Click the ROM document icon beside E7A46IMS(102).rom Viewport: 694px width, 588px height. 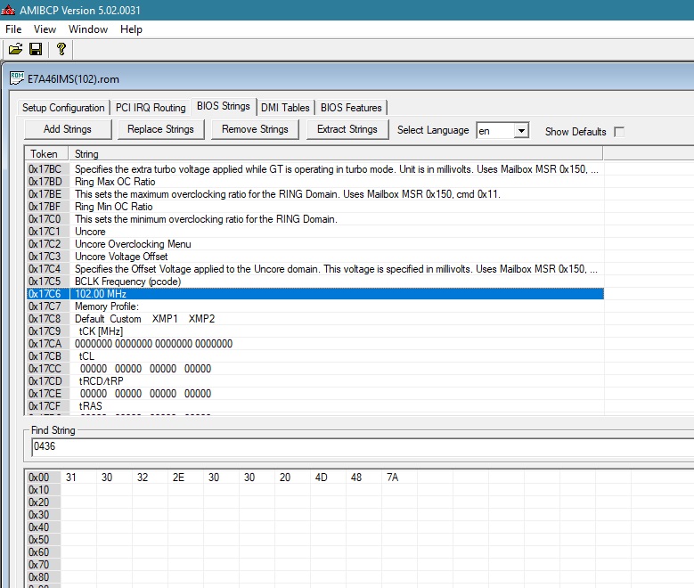click(x=17, y=78)
